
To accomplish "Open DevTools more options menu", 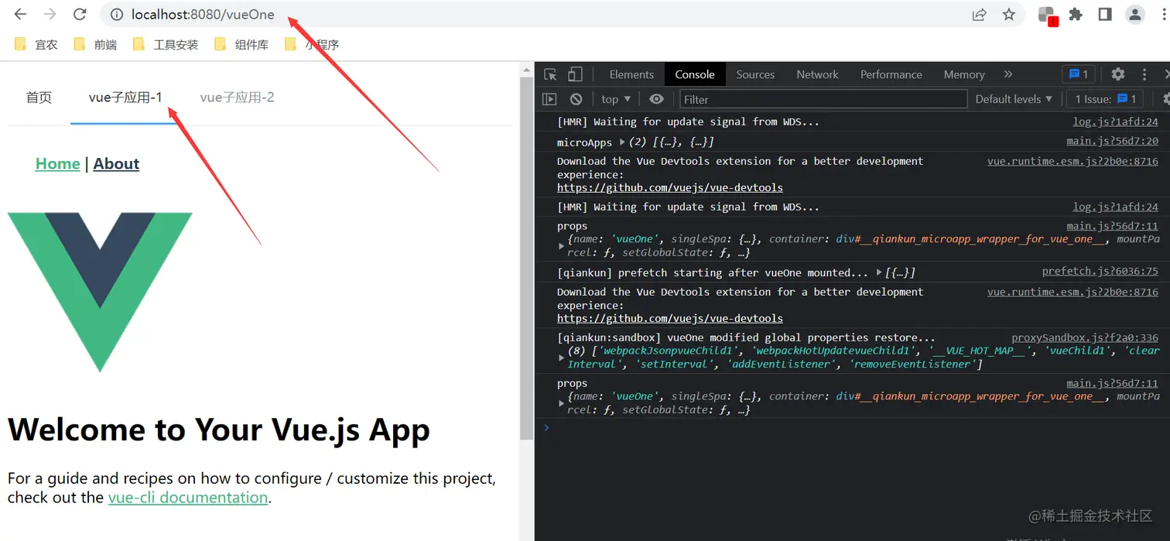I will [1144, 74].
